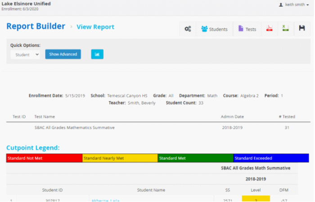Export the report as PDF
Image resolution: width=315 pixels, height=202 pixels.
269,29
